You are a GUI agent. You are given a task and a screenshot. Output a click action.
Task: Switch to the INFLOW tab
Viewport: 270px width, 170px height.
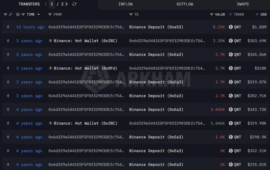[125, 4]
